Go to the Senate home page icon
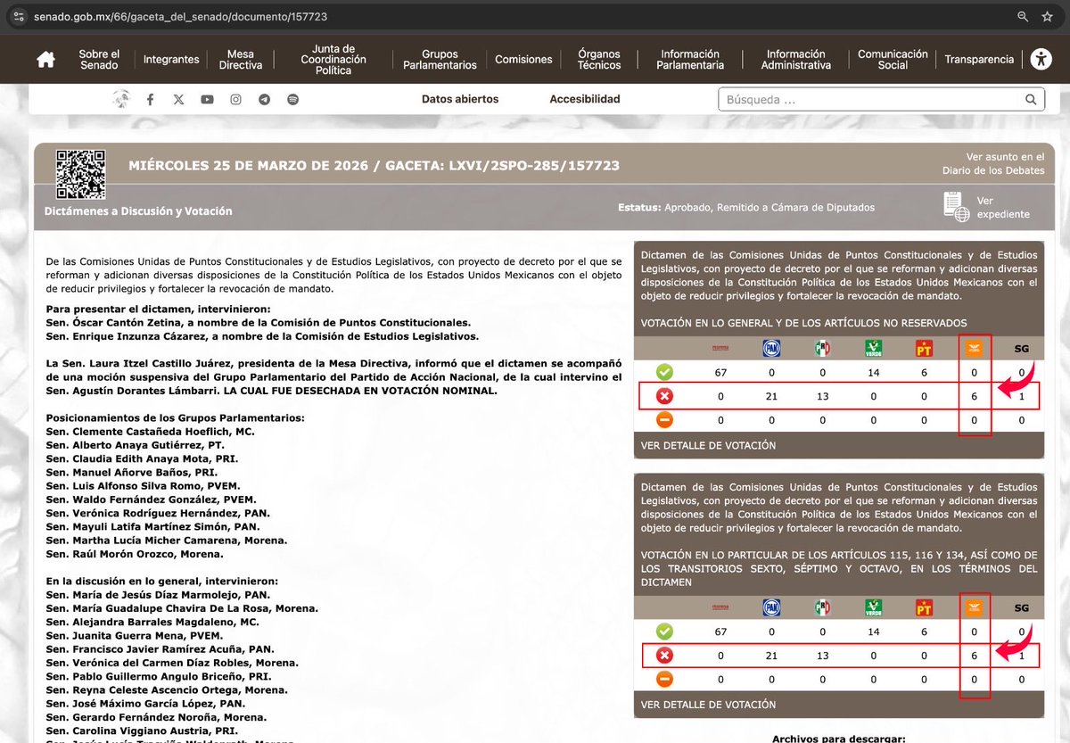1070x743 pixels. tap(45, 60)
